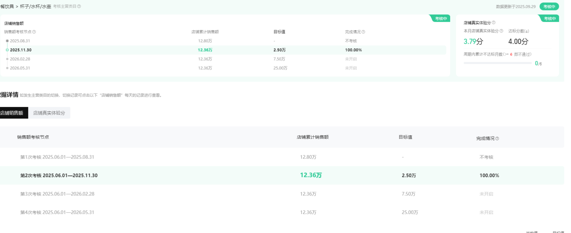Click the green 12.36万 value in details table

[x=311, y=175]
